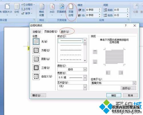Expand the 颜色 (Color) dropdown set to 自动
Viewport: 143px width, 115px height.
(x=72, y=69)
